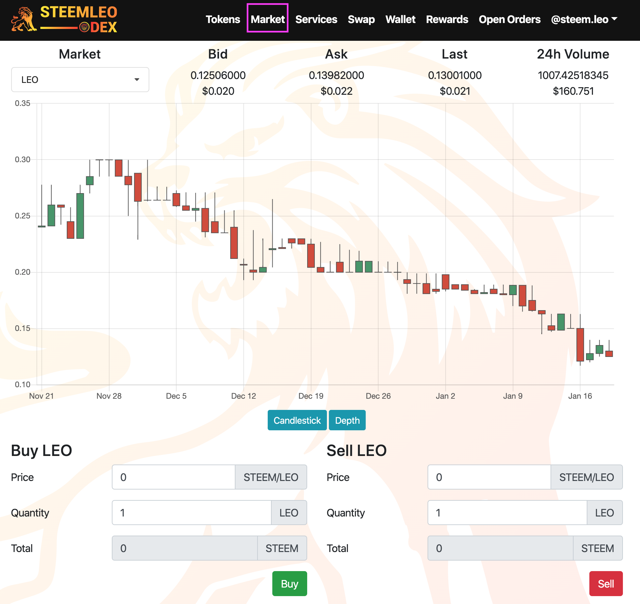Click the Buy LEO heading

(41, 450)
